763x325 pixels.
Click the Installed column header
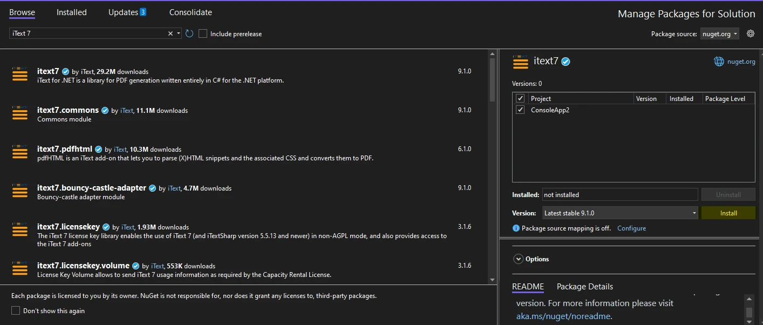(x=684, y=98)
